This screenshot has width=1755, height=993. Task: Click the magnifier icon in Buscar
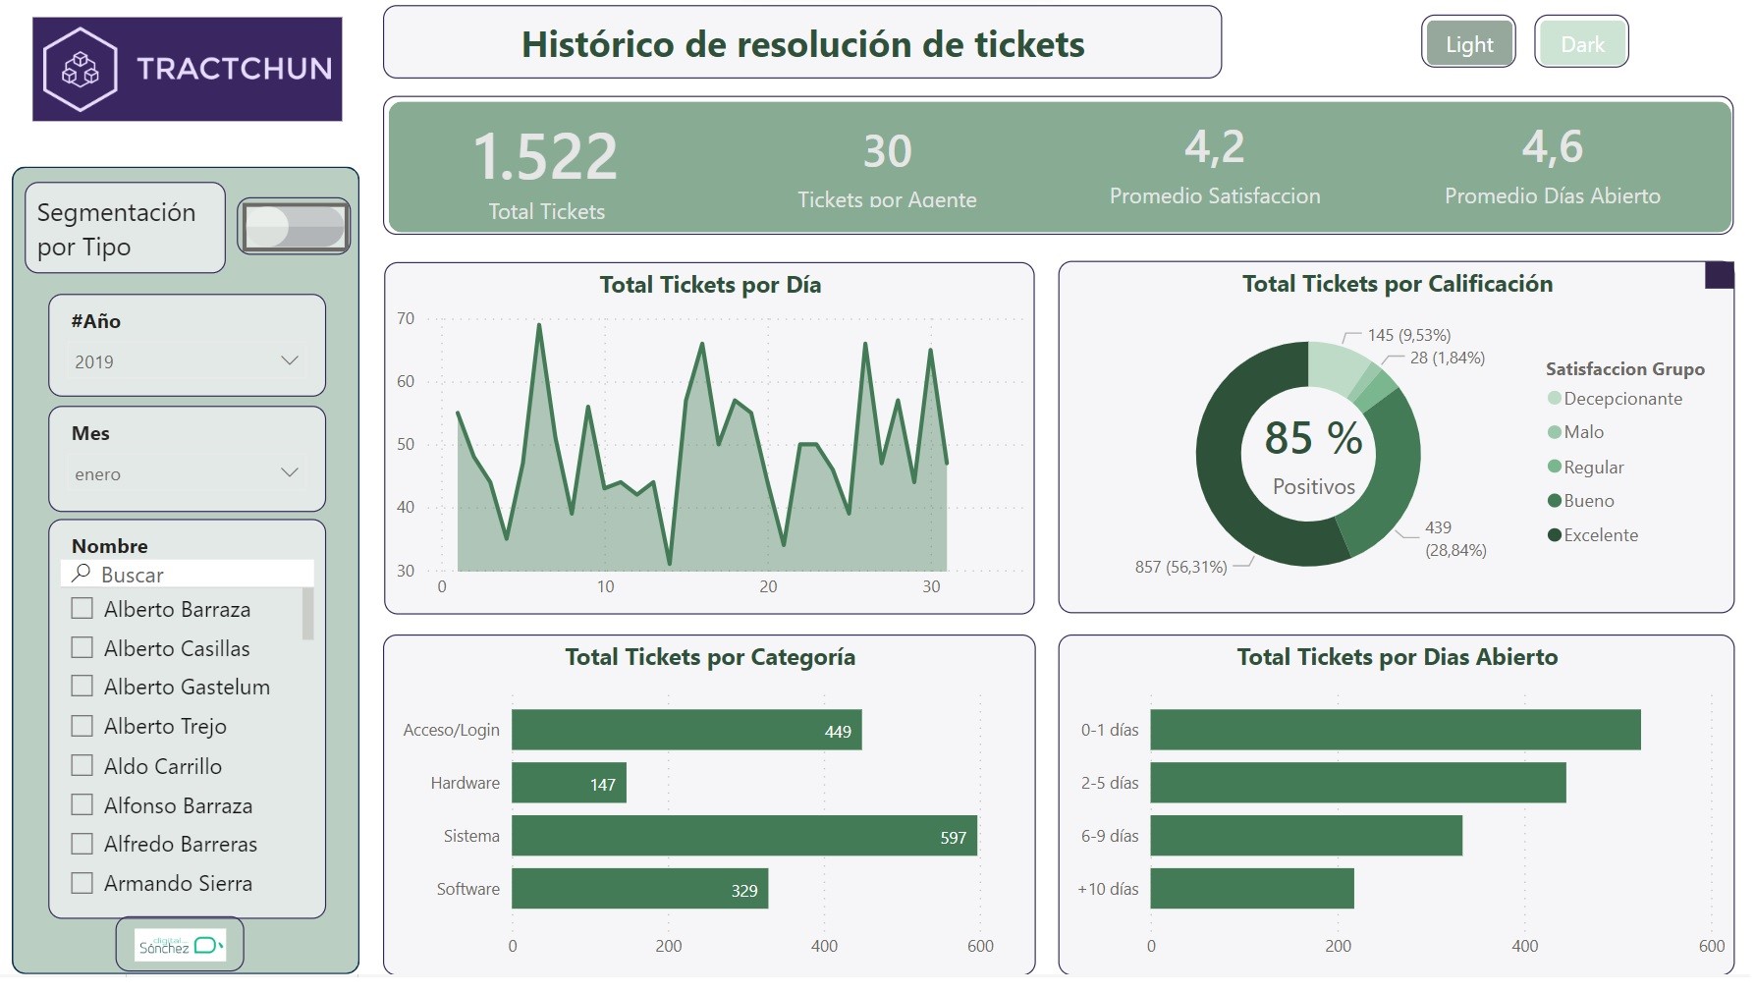coord(82,574)
